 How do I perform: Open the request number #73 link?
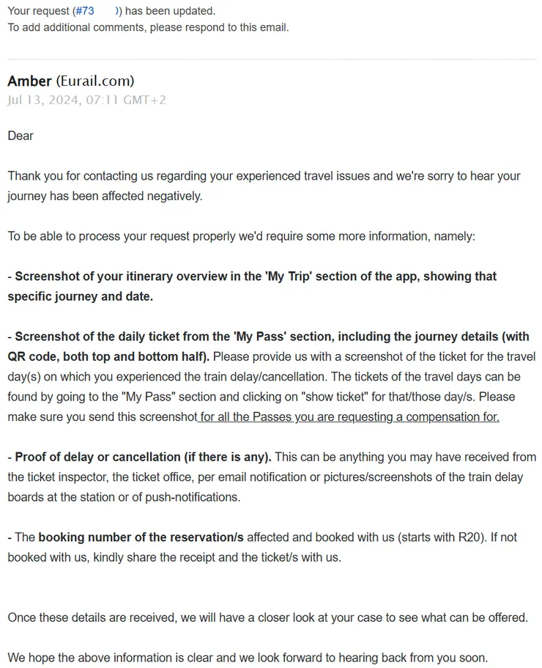pyautogui.click(x=85, y=11)
